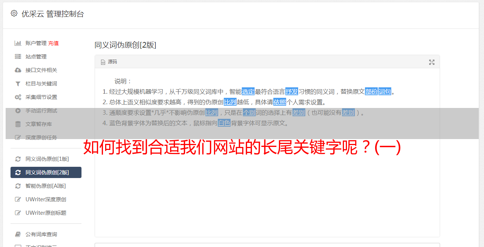The image size is (484, 247).
Task: Click the 优采云 管理控制台 header title
Action: pos(53,14)
